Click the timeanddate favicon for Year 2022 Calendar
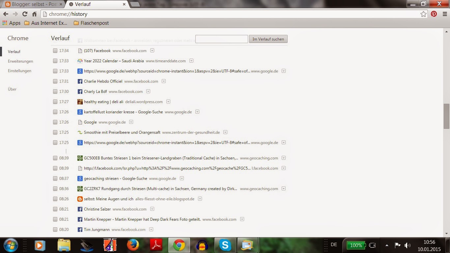Screen dimensions: 450x253 pyautogui.click(x=80, y=61)
